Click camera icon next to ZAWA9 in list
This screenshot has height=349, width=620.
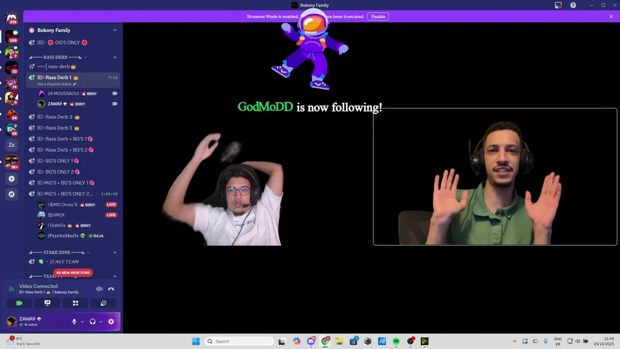tap(115, 104)
